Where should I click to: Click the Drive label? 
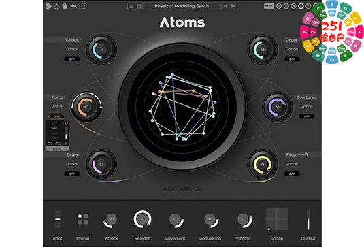pyautogui.click(x=72, y=154)
